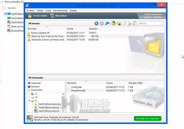Sort computer files by Fecha column
The height and width of the screenshot is (129, 184).
pyautogui.click(x=109, y=83)
